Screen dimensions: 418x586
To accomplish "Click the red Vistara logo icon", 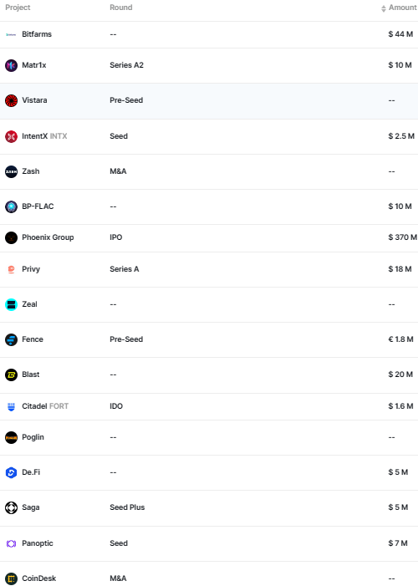I will coord(11,100).
